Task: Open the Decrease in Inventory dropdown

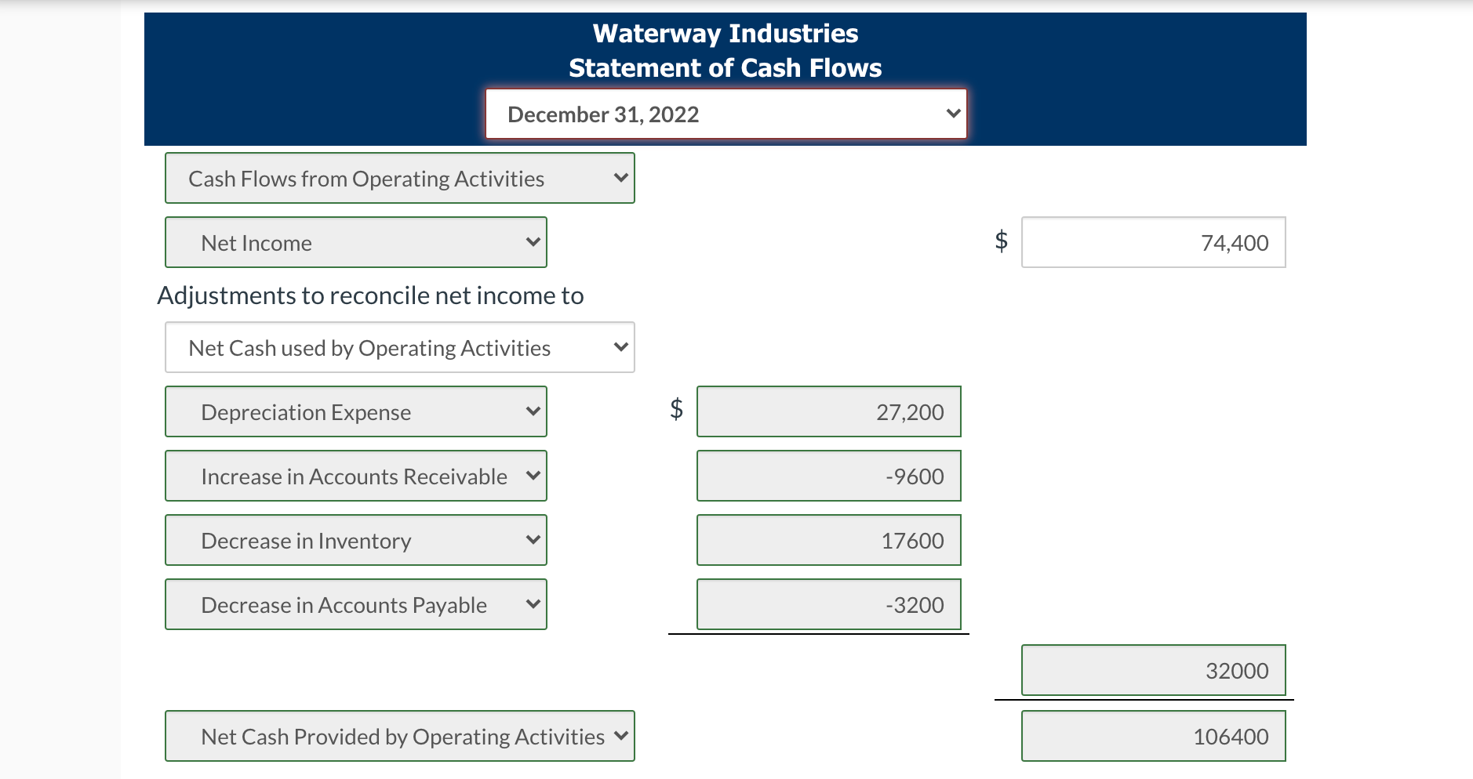Action: click(355, 540)
